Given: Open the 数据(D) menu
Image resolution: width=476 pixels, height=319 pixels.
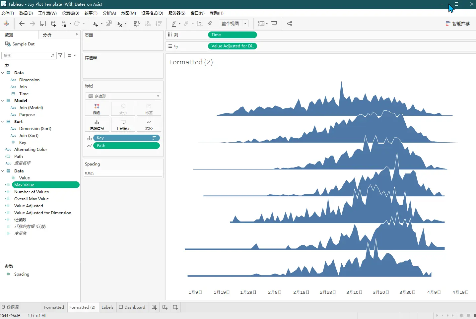Looking at the screenshot, I should coord(26,13).
